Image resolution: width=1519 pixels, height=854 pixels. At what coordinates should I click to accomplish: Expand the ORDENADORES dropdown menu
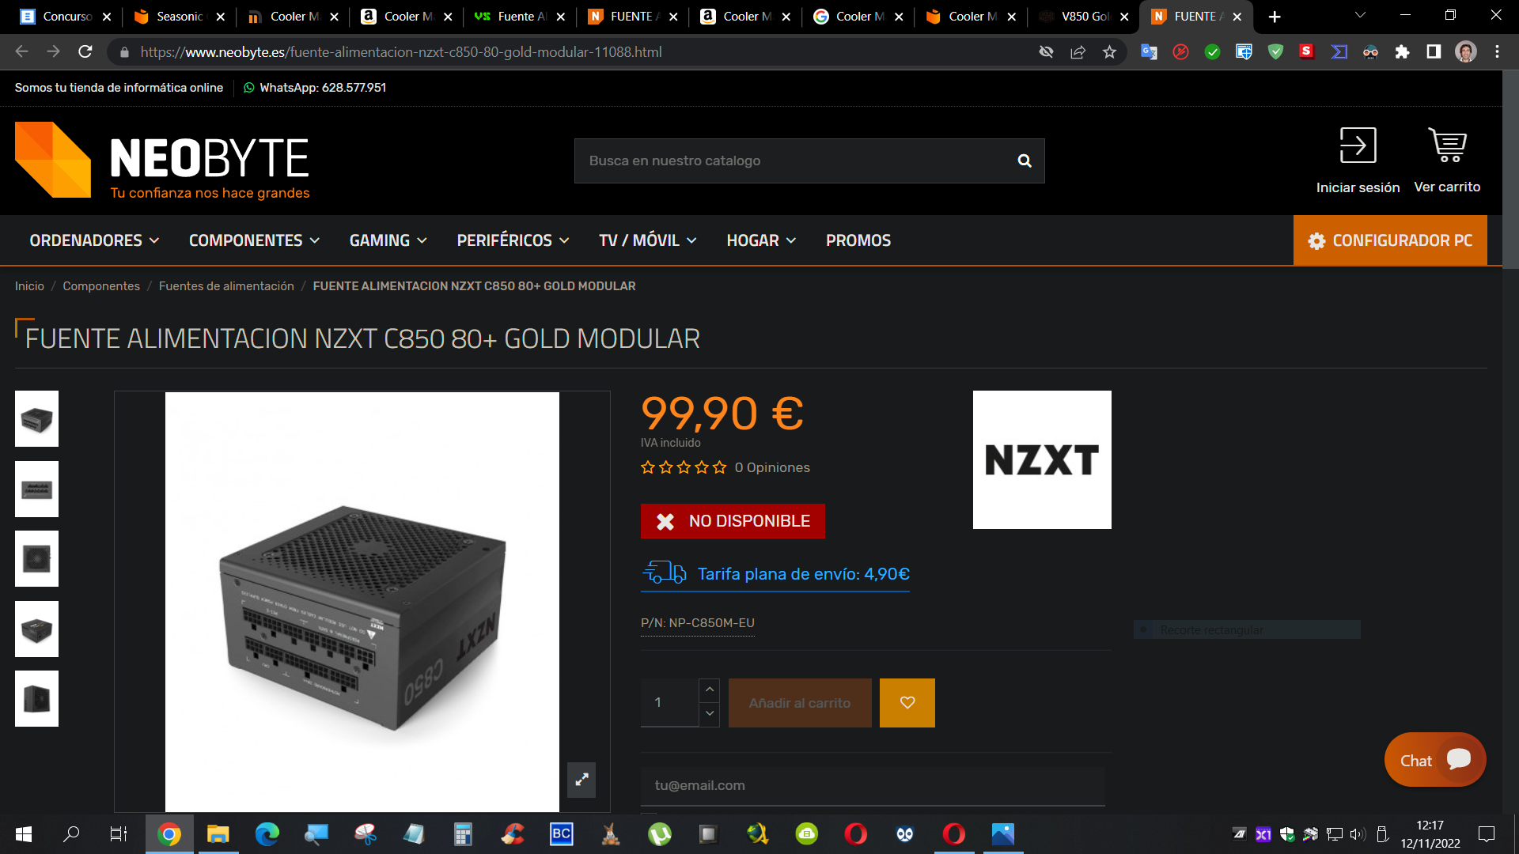94,240
